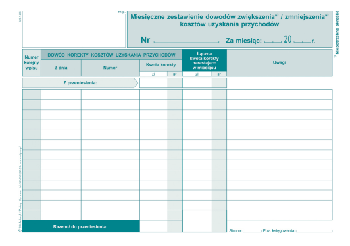Click the Numer kolejny wpisu header
Image resolution: width=350 pixels, height=246 pixels.
point(32,62)
